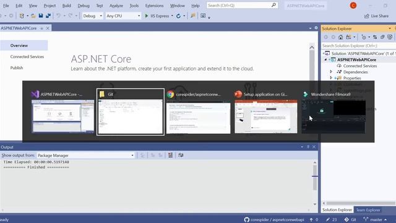Click the pin icon on the ASPNETWebAPICore tab

[x=42, y=28]
